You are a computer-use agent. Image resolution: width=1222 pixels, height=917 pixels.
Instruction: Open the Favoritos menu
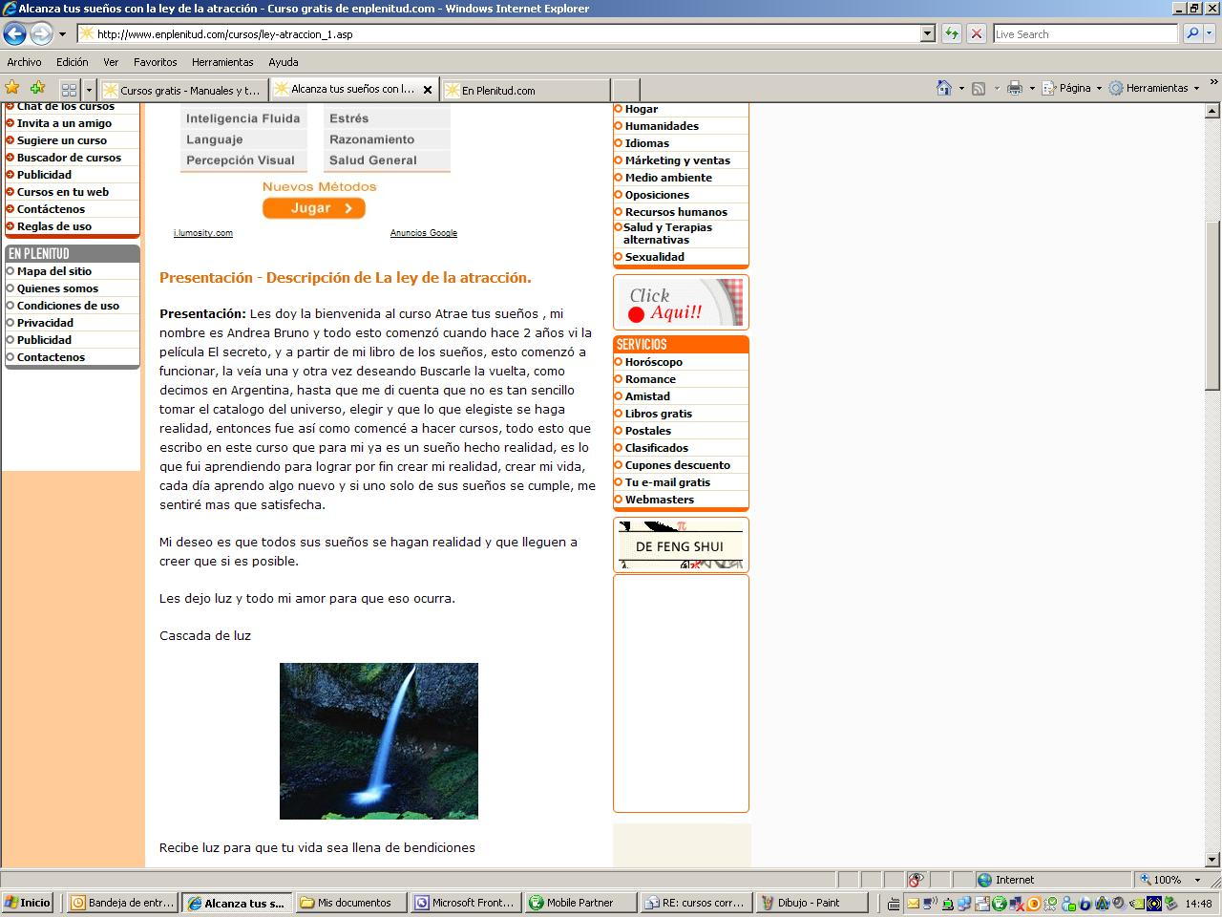click(155, 62)
